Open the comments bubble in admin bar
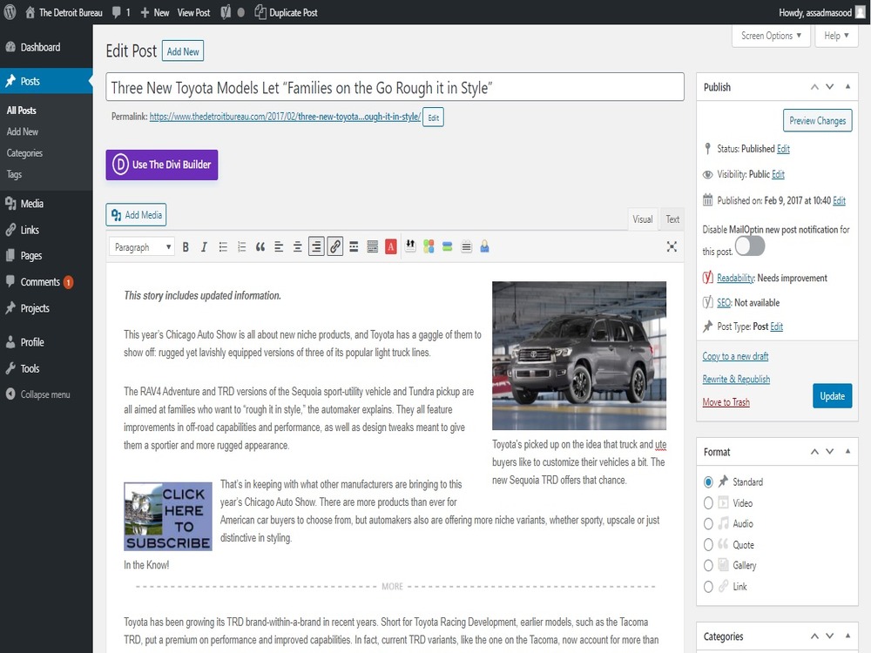Screen dimensions: 871x653 (x=120, y=12)
